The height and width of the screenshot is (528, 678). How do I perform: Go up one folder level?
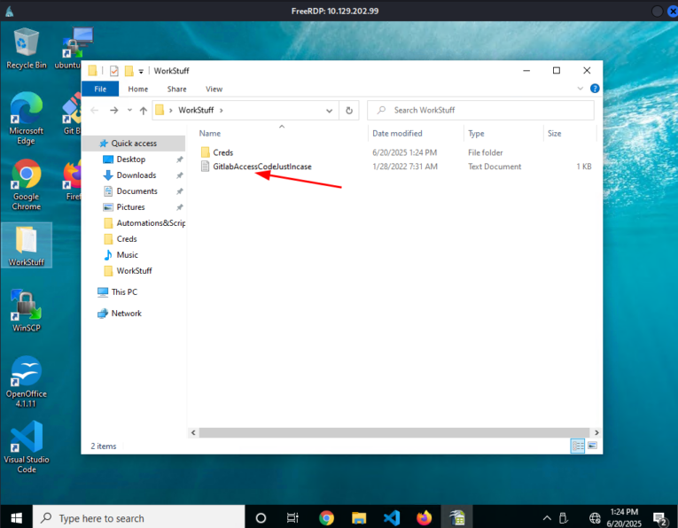pos(143,111)
